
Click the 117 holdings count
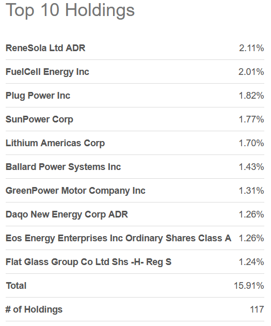[x=257, y=309]
